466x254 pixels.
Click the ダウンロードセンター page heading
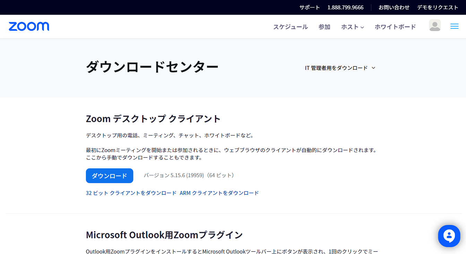(x=152, y=67)
